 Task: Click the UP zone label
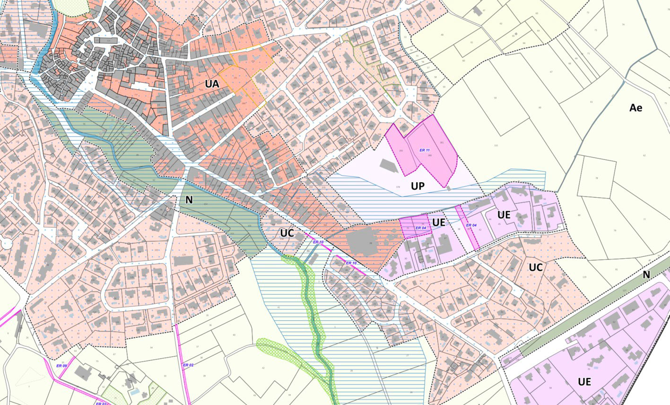[x=417, y=186]
